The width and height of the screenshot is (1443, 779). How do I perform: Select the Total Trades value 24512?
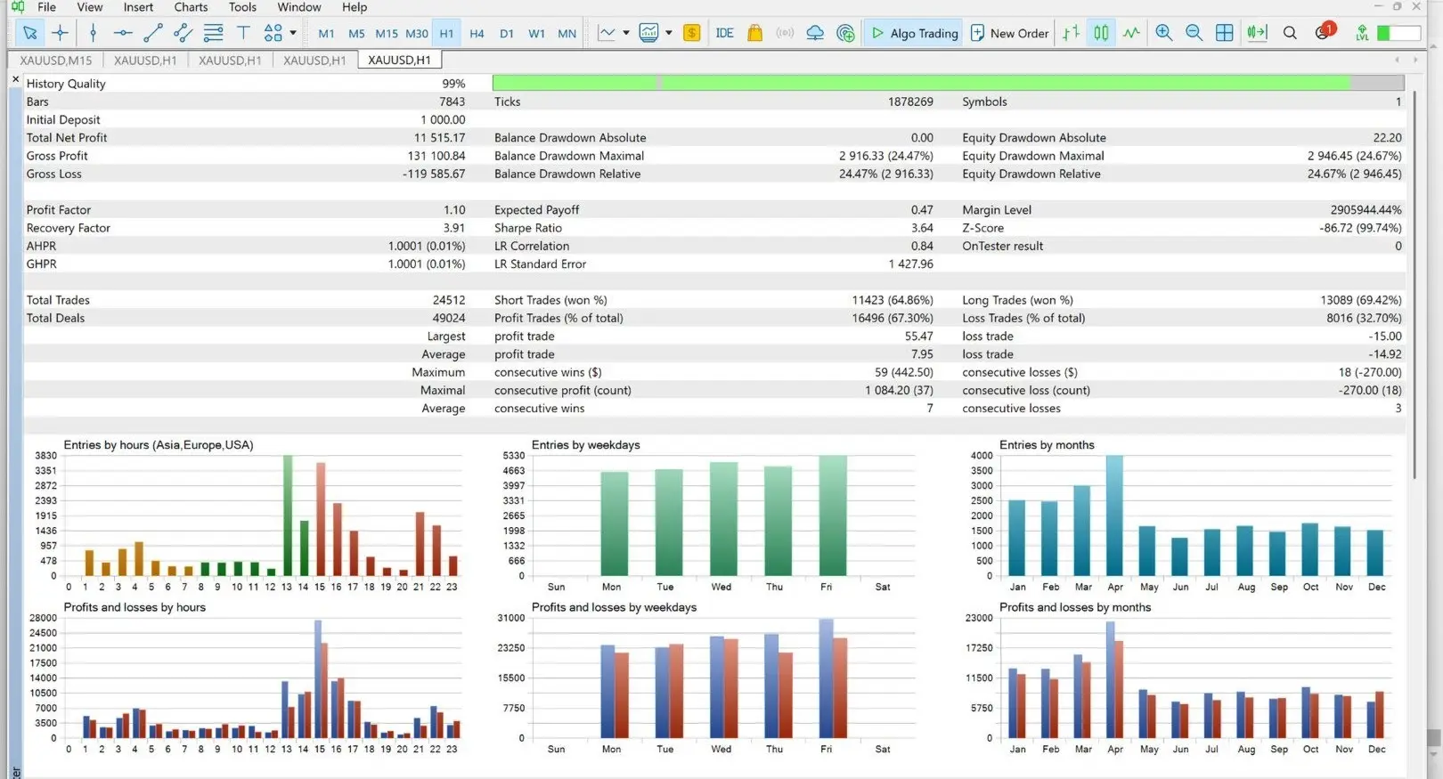tap(449, 300)
